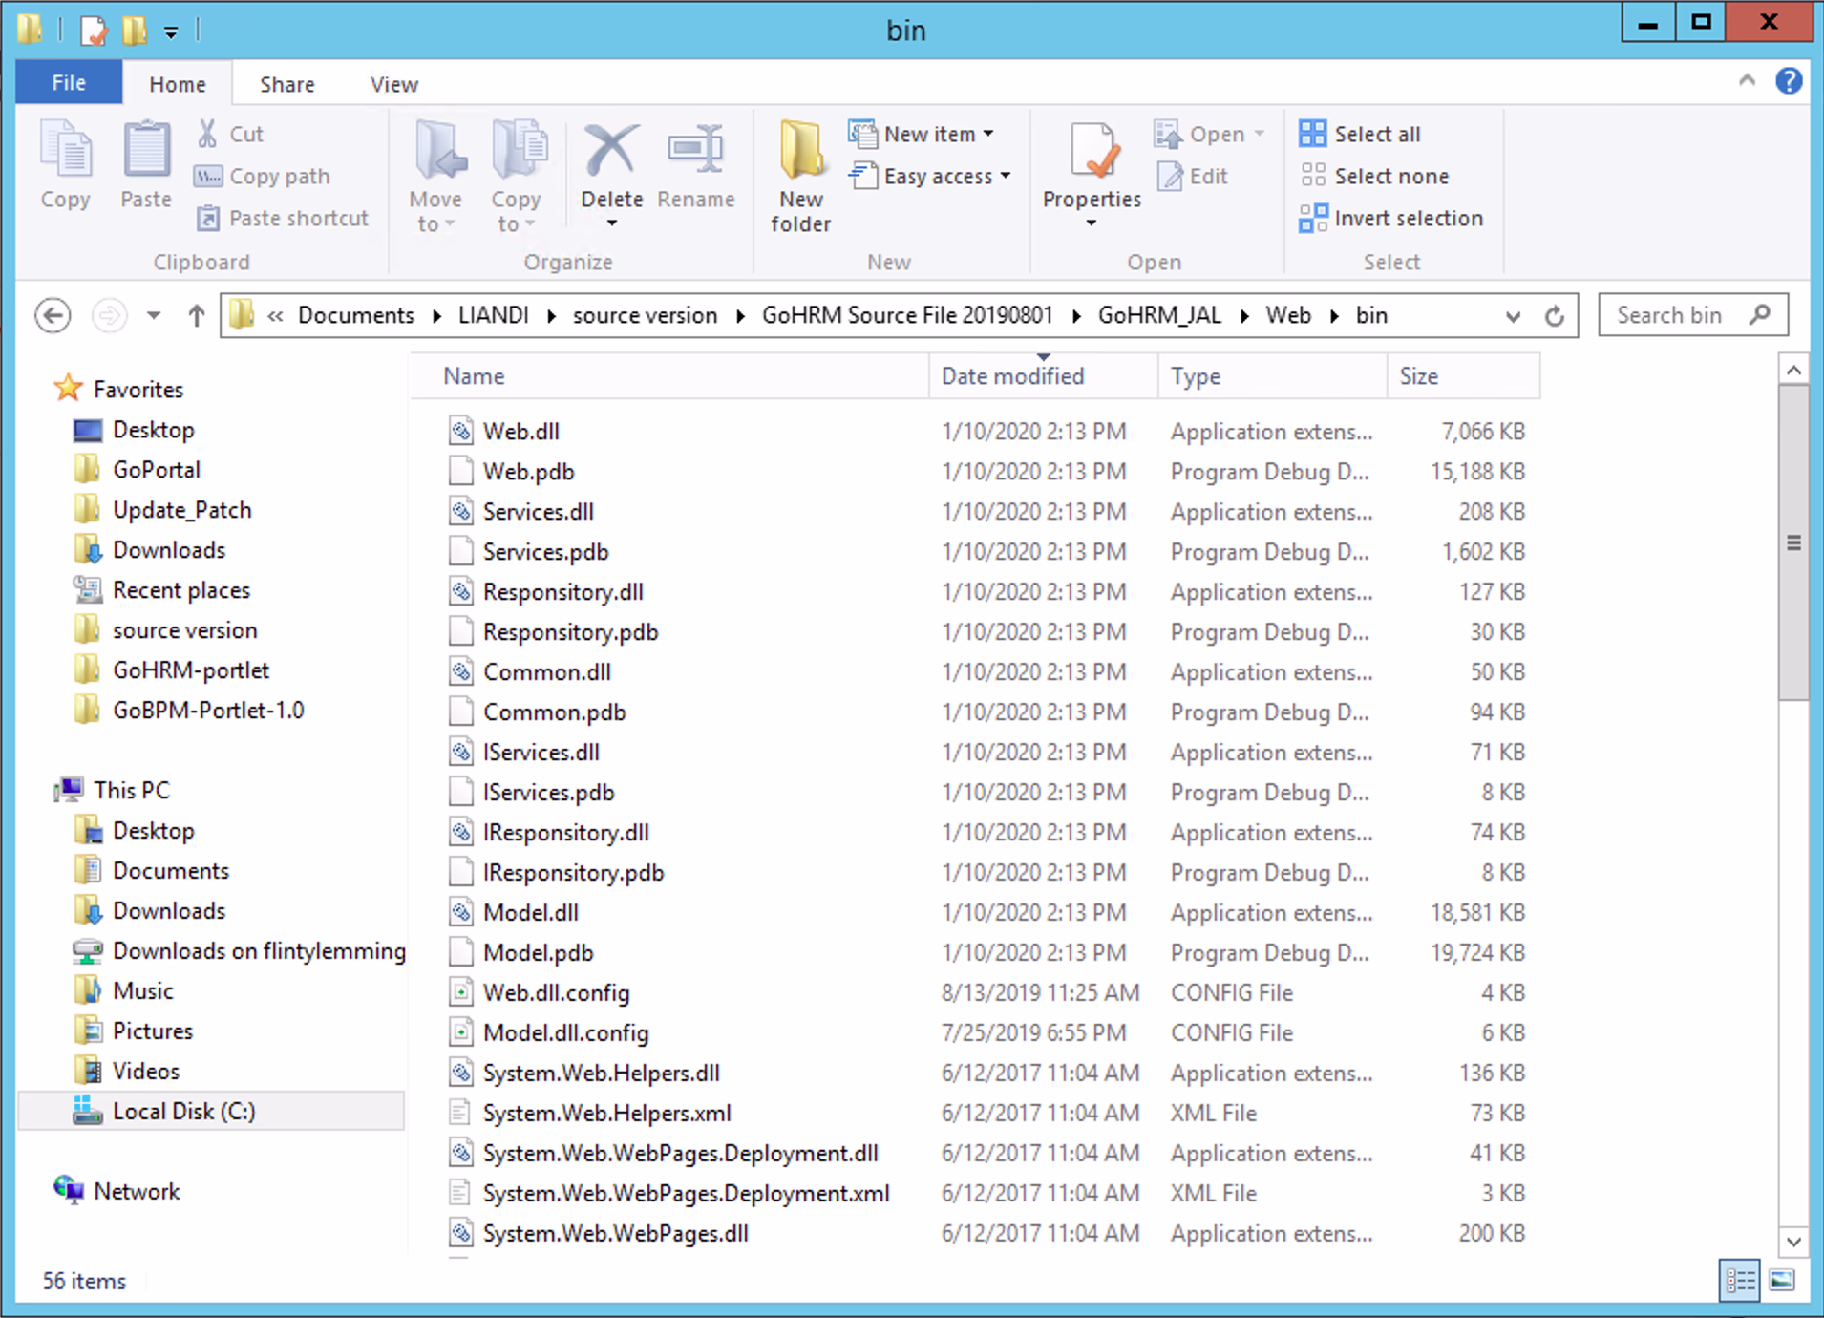
Task: Collapse the ribbon with the chevron
Action: (x=1747, y=81)
